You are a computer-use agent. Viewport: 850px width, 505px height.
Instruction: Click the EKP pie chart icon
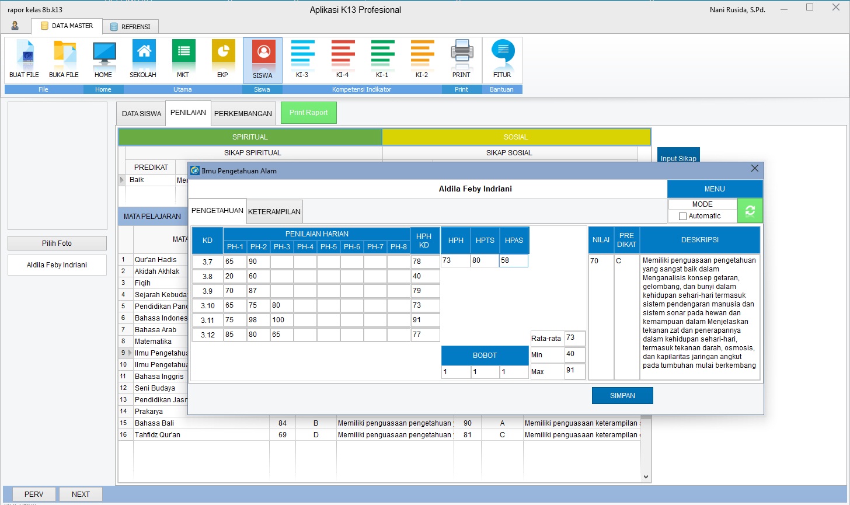(x=222, y=59)
